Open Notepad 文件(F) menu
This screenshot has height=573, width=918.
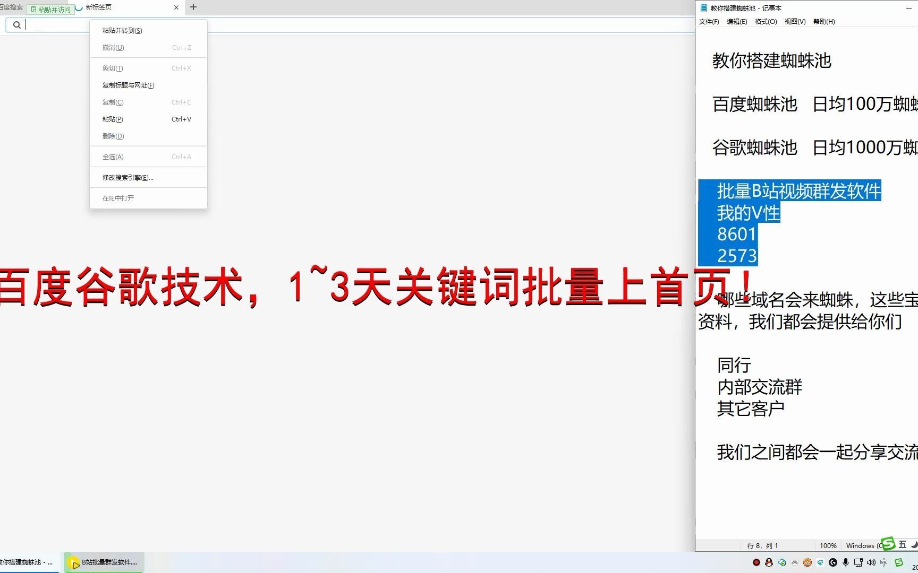click(x=709, y=22)
